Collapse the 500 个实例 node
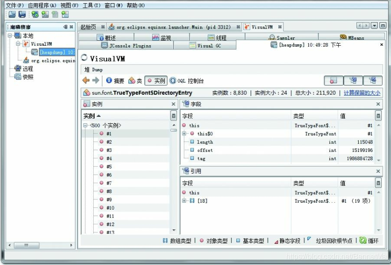 [85, 126]
